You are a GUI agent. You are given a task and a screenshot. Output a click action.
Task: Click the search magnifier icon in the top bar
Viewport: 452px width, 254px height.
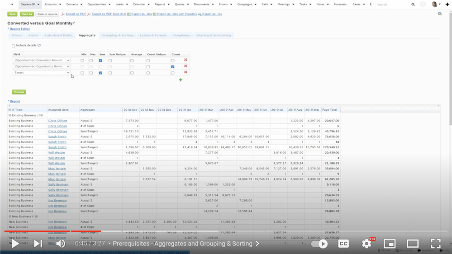click(413, 5)
